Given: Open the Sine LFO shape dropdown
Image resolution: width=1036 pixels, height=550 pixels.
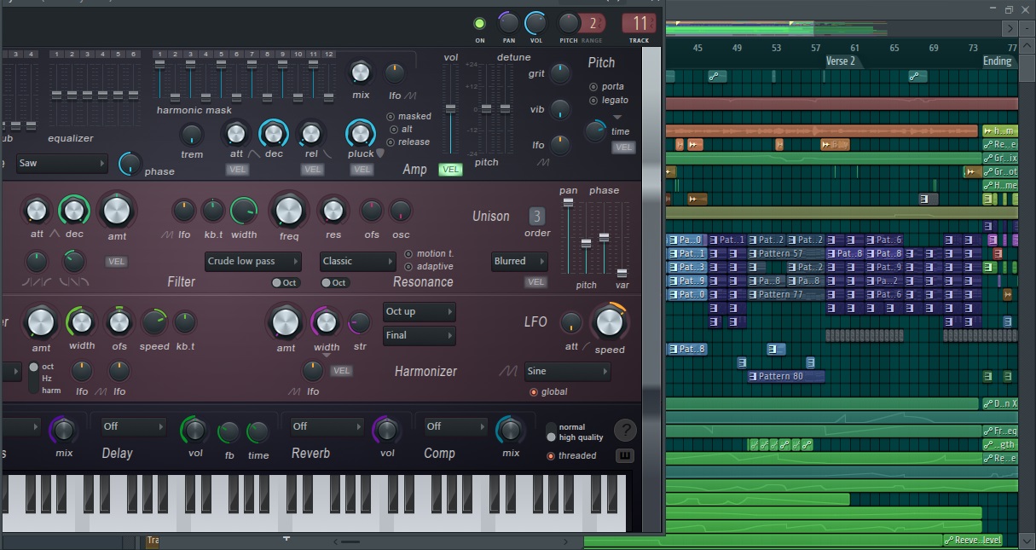Looking at the screenshot, I should coord(567,371).
